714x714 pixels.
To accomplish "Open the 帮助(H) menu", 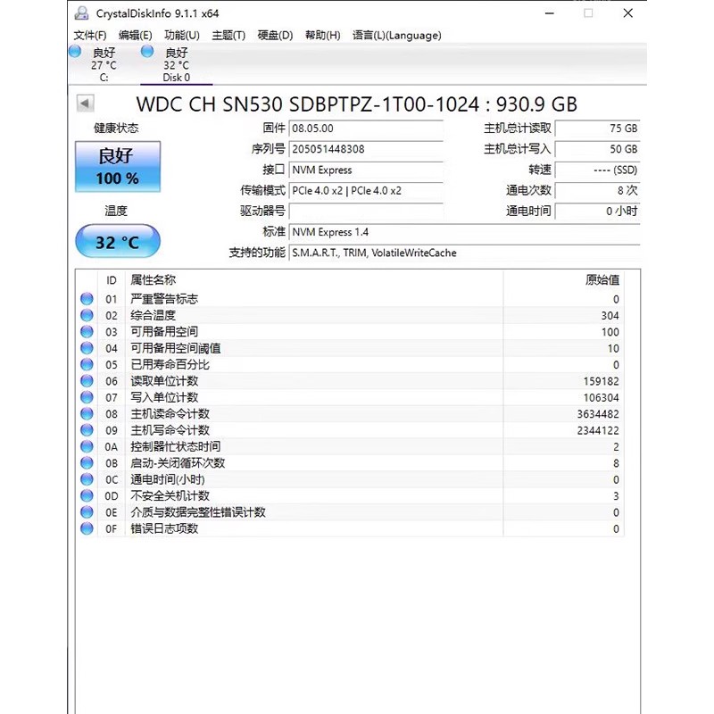I will (x=322, y=35).
